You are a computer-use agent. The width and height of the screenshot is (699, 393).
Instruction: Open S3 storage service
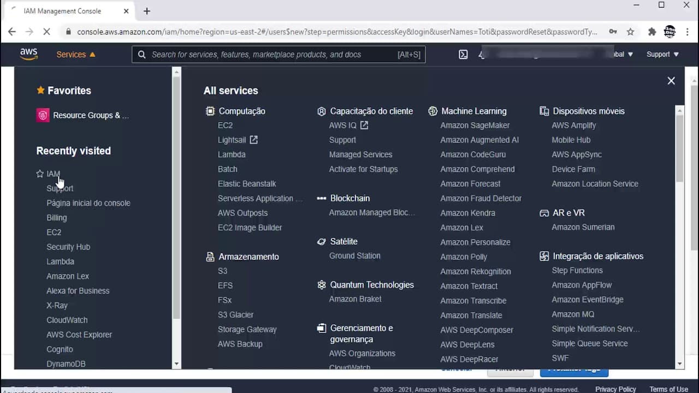point(222,271)
